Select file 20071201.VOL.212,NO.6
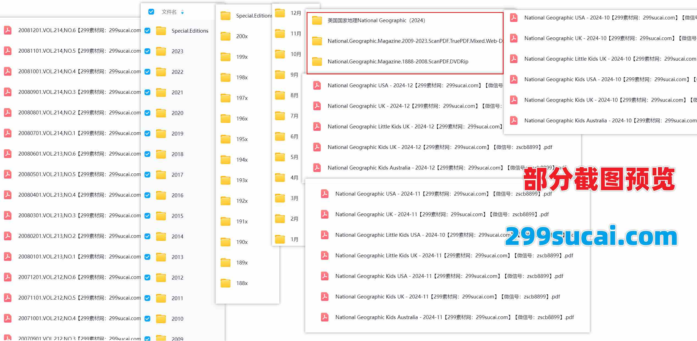Image resolution: width=697 pixels, height=341 pixels. [x=80, y=277]
